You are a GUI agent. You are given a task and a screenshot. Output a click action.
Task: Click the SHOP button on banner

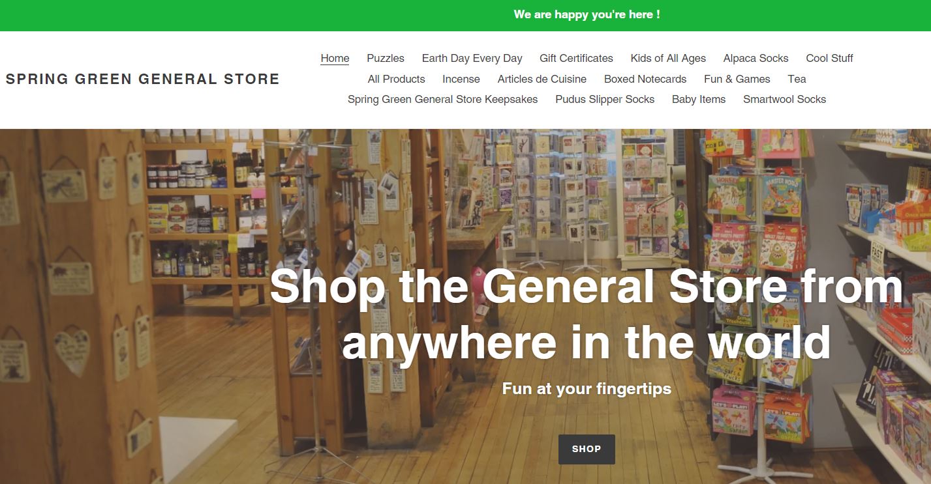click(587, 449)
